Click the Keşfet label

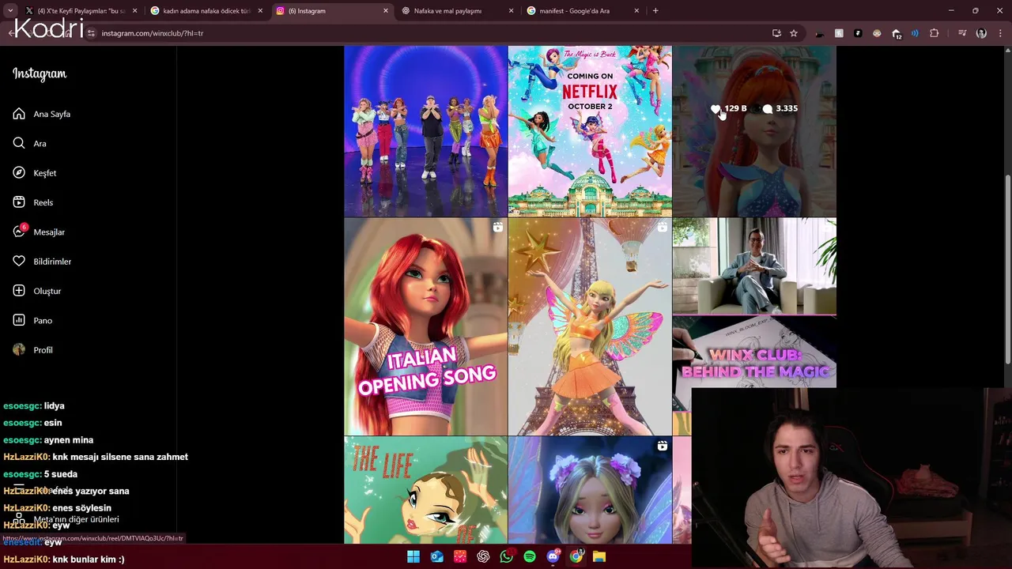[x=44, y=173]
